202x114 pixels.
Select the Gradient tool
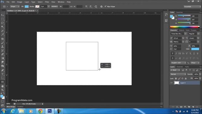pyautogui.click(x=3, y=58)
